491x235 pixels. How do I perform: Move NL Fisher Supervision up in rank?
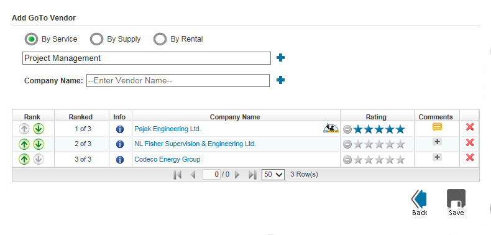pyautogui.click(x=24, y=144)
